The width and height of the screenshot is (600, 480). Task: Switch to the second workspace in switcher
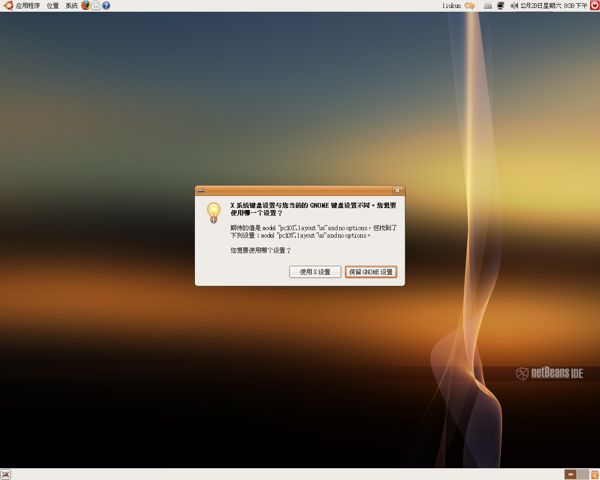pyautogui.click(x=583, y=474)
